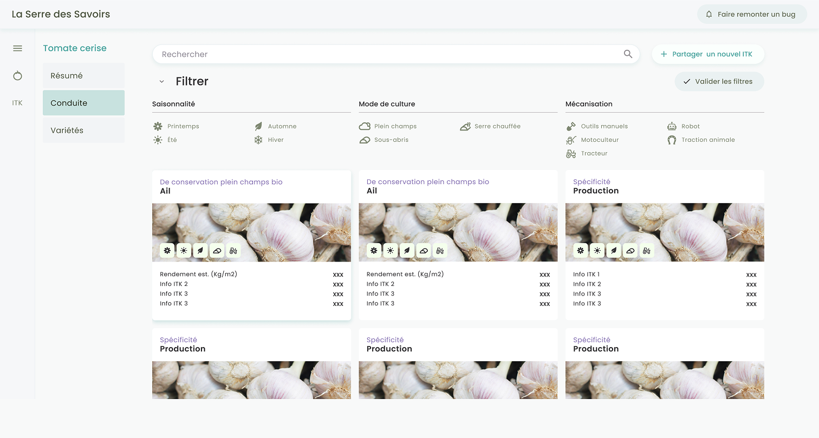Click the leaf icon on the first Ail card
The image size is (819, 438).
tap(200, 250)
